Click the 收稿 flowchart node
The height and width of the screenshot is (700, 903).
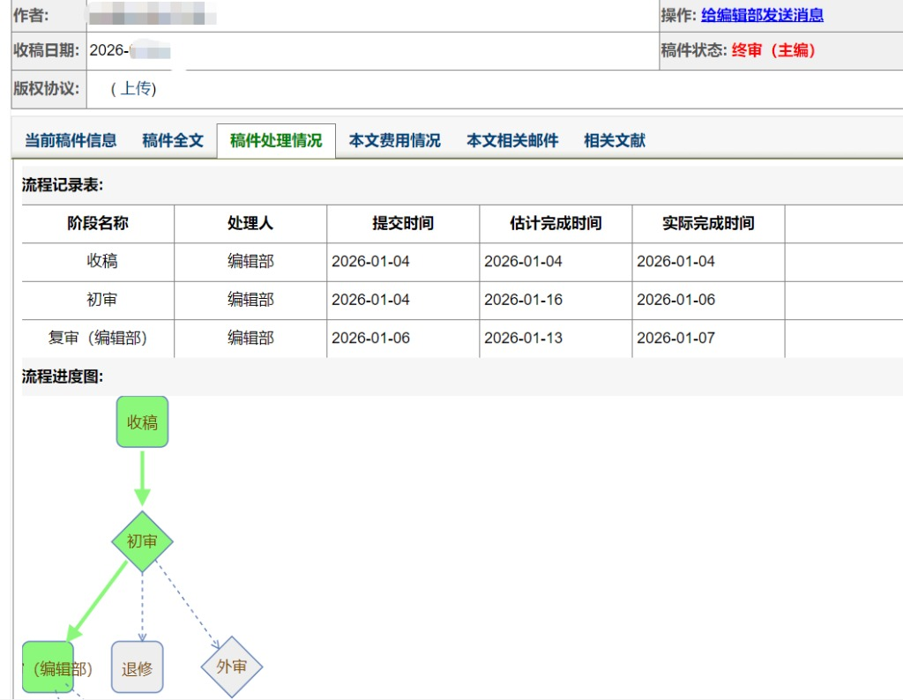(142, 422)
